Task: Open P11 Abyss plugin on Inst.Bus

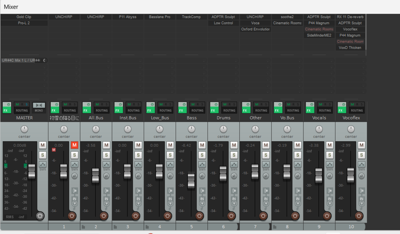Action: tap(128, 17)
